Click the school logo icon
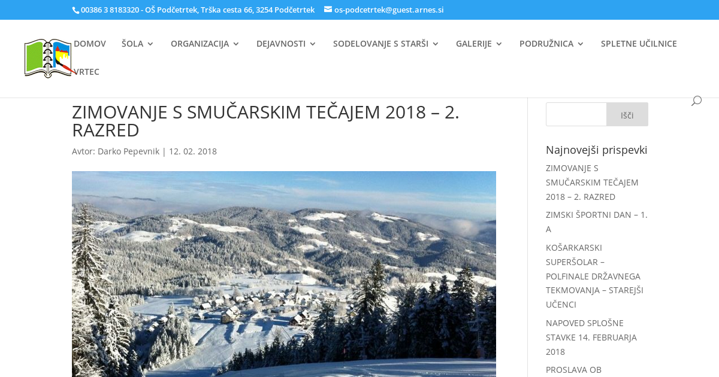This screenshot has width=719, height=377. click(x=48, y=59)
